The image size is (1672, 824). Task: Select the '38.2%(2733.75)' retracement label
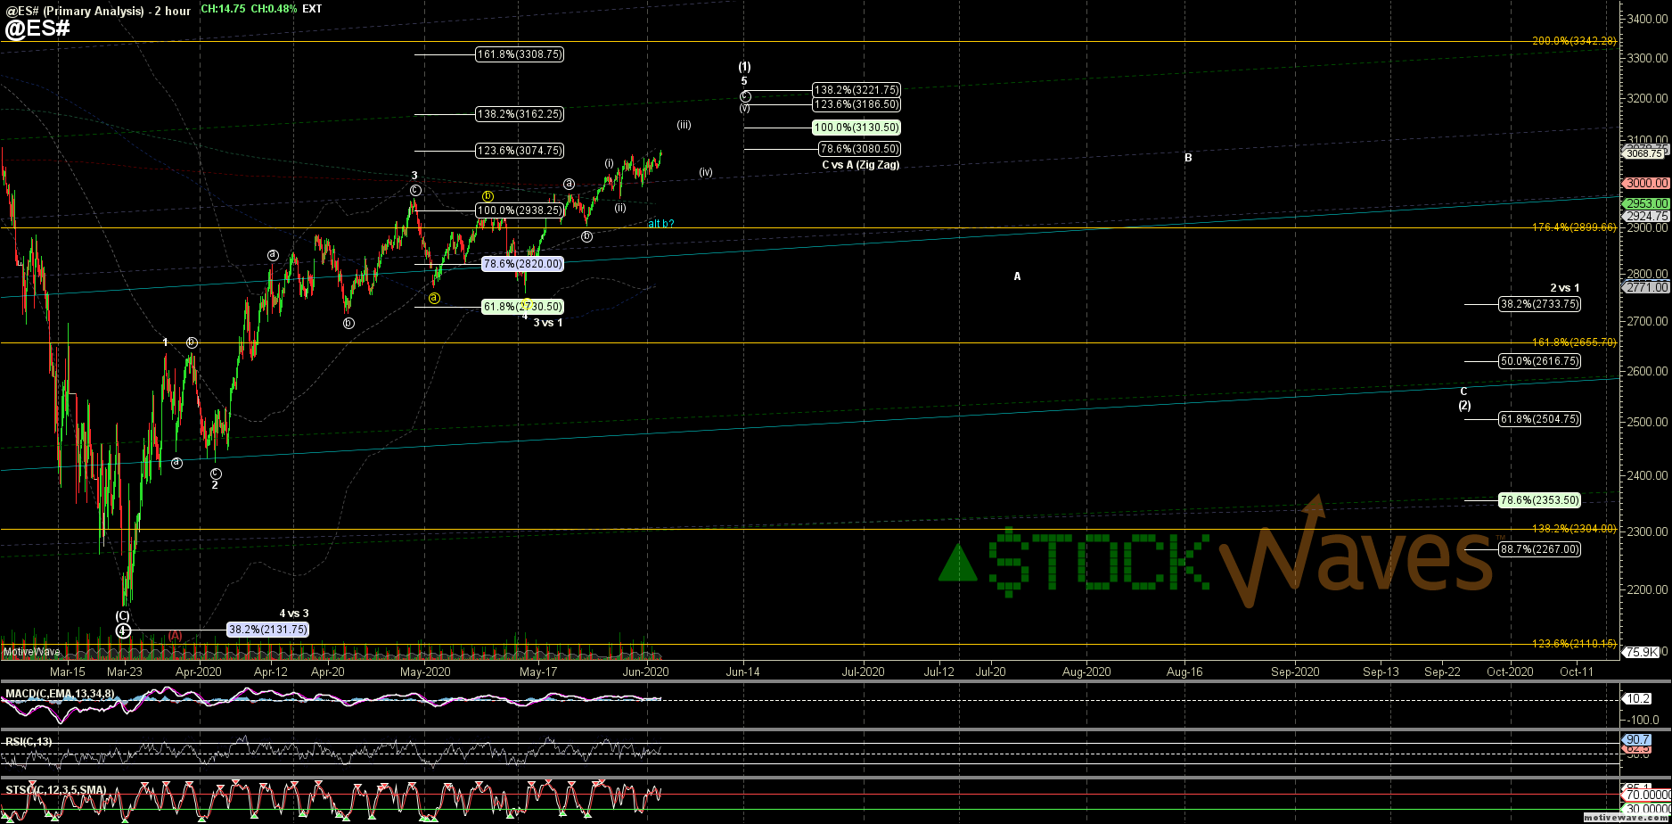[1540, 304]
